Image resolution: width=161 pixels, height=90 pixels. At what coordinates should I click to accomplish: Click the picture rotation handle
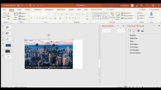click(x=49, y=35)
